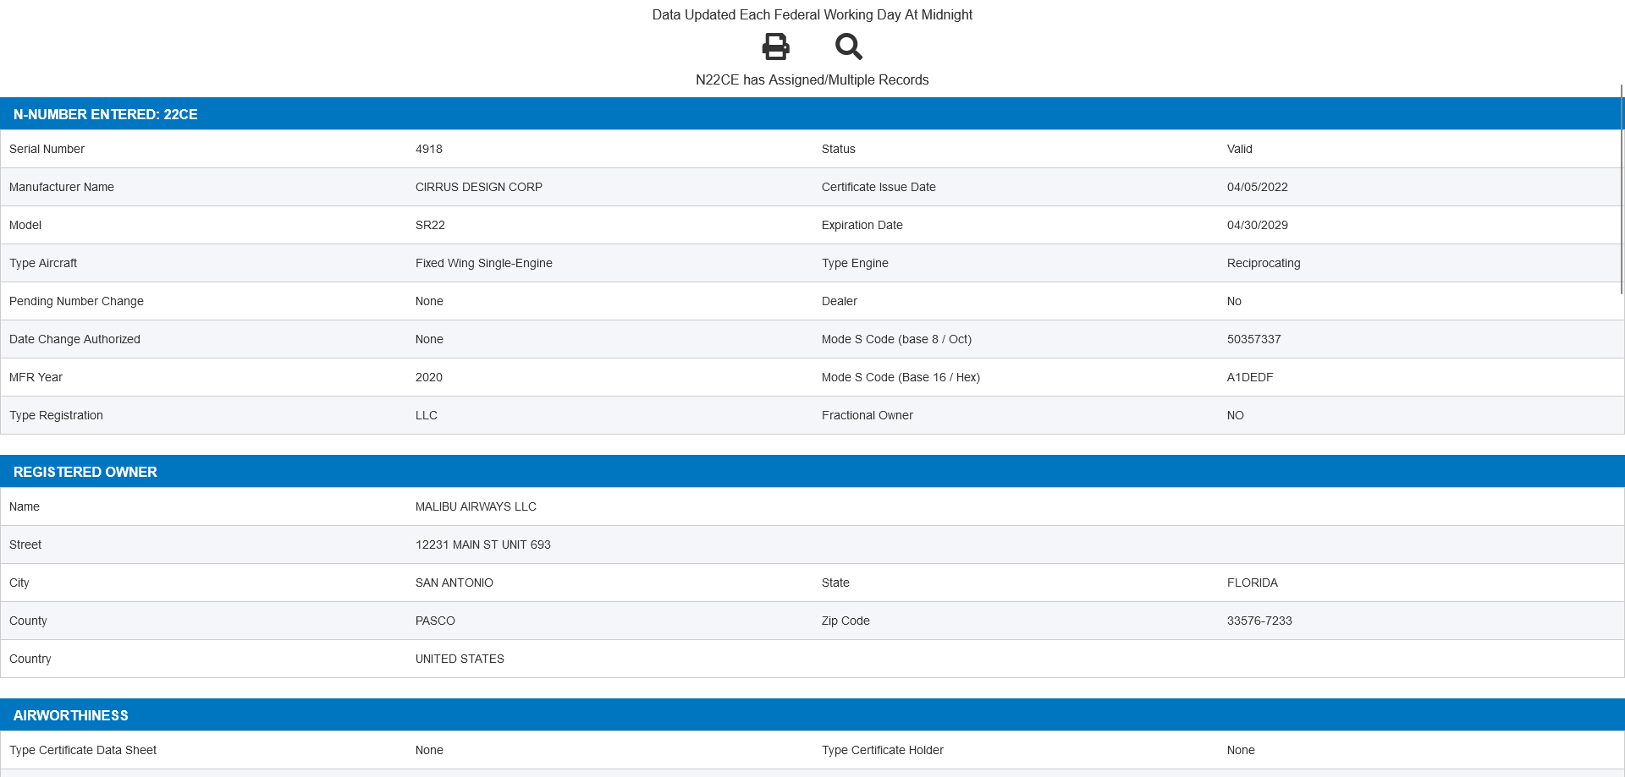Click Type Engine value Reciprocating
The image size is (1625, 777).
click(1264, 263)
